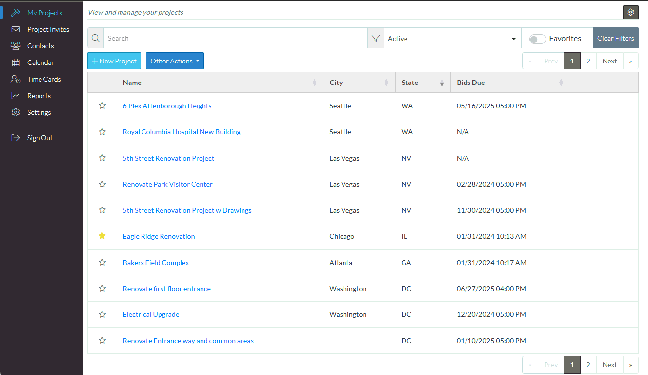Click the search magnifier icon

[96, 38]
